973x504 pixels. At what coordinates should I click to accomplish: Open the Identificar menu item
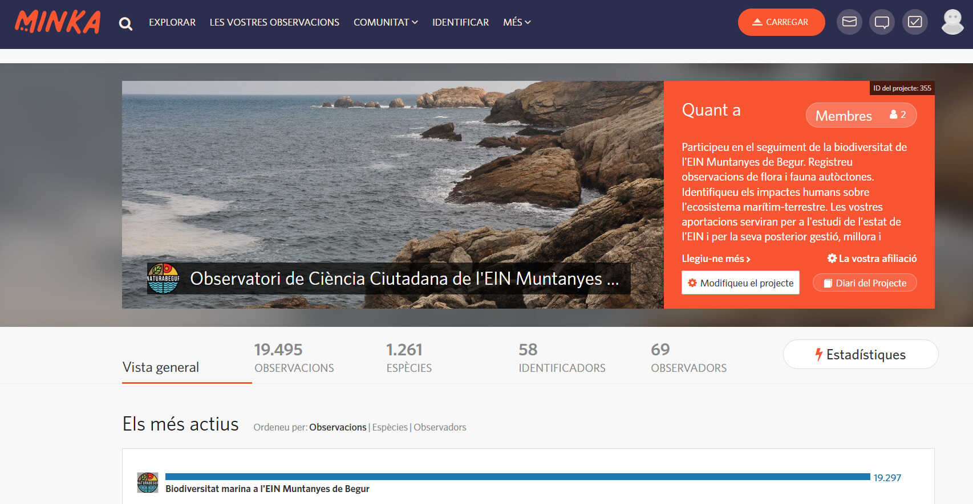coord(460,22)
